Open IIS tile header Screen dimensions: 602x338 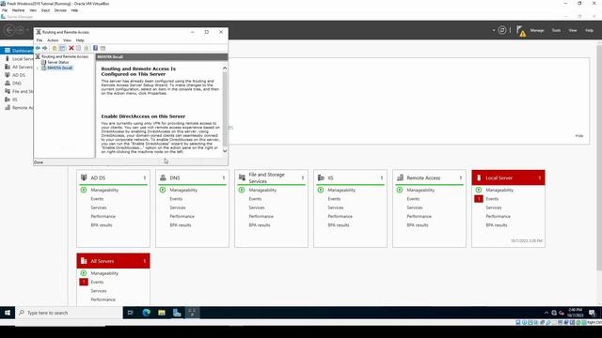pos(350,177)
